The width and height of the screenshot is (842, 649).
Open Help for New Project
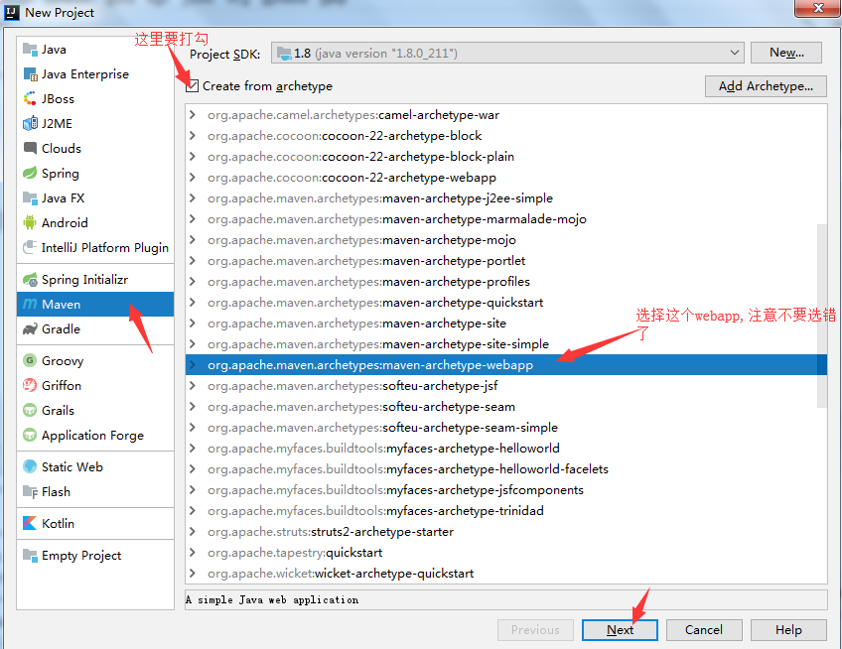(788, 630)
